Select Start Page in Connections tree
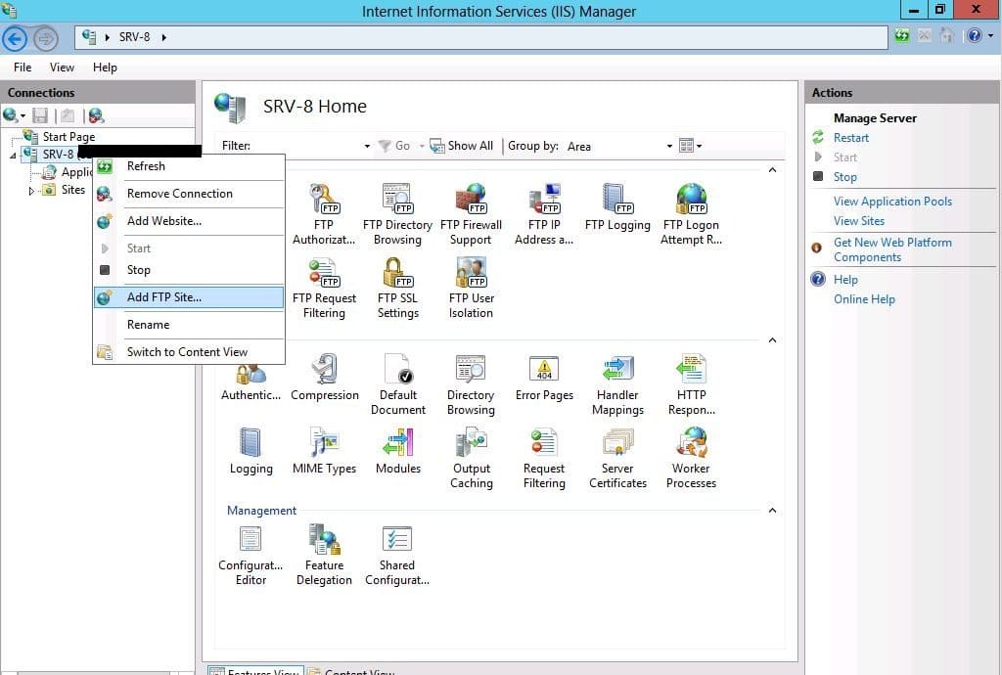This screenshot has height=675, width=1002. coord(68,137)
